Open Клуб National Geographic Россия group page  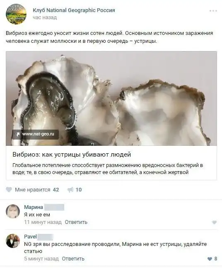74,10
